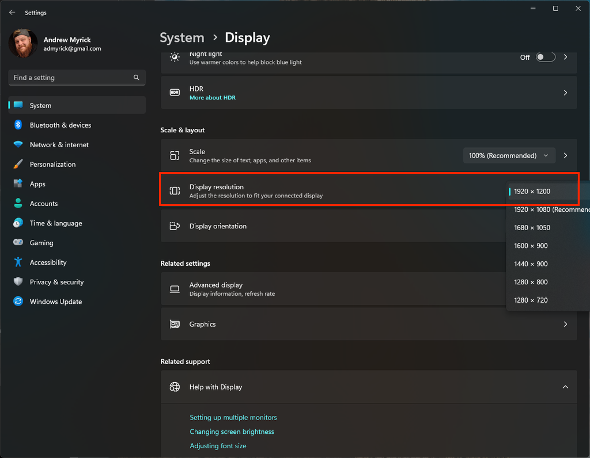Click the Changing screen brightness link
This screenshot has height=458, width=590.
click(232, 432)
